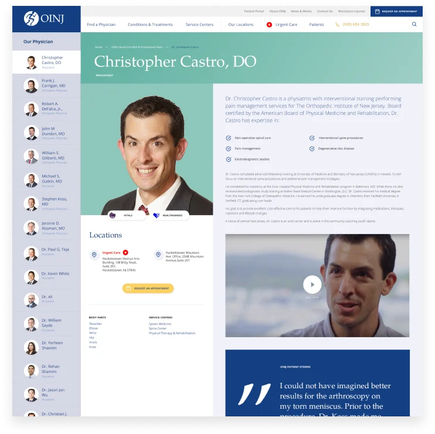
Task: Go to Our Locations in the navigation
Action: tap(240, 25)
